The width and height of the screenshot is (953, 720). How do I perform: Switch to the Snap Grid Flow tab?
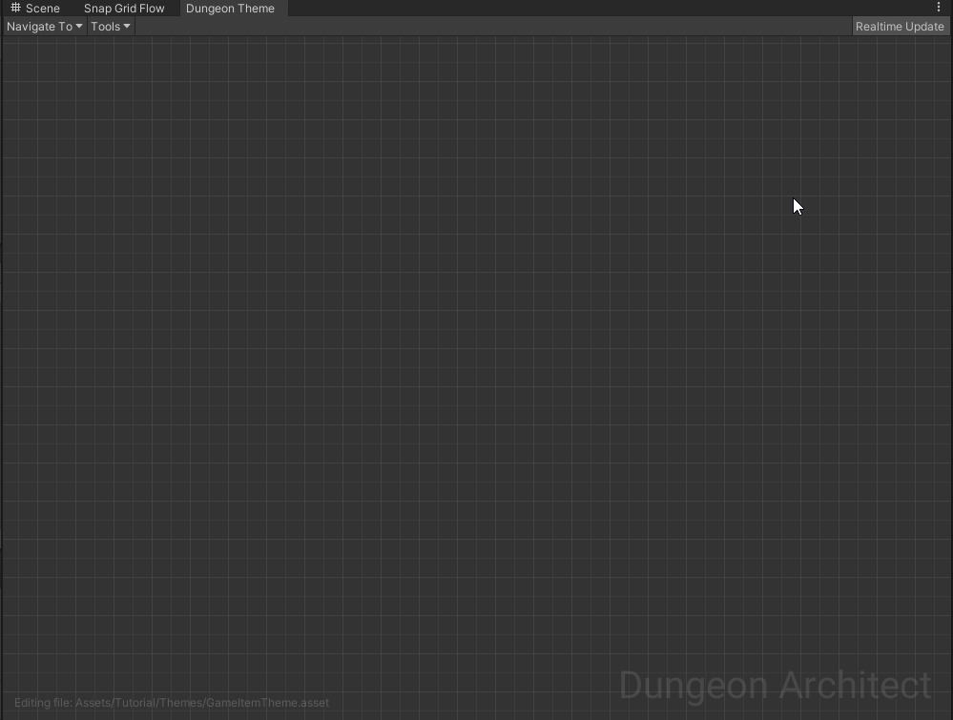[124, 9]
